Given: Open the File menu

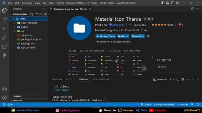Looking at the screenshot, I should 10,3.
